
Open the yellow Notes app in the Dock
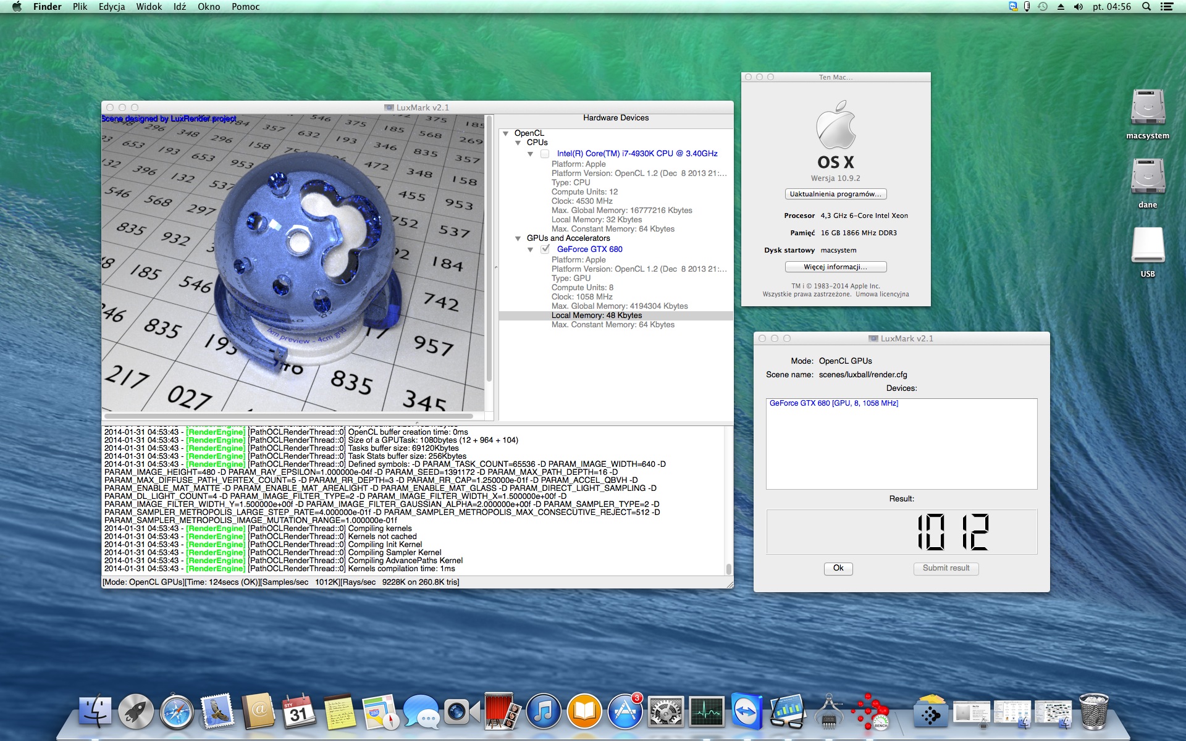point(340,712)
